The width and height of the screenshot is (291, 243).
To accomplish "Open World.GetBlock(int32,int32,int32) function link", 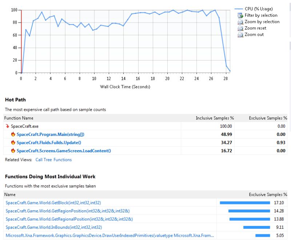I will click(x=53, y=203).
